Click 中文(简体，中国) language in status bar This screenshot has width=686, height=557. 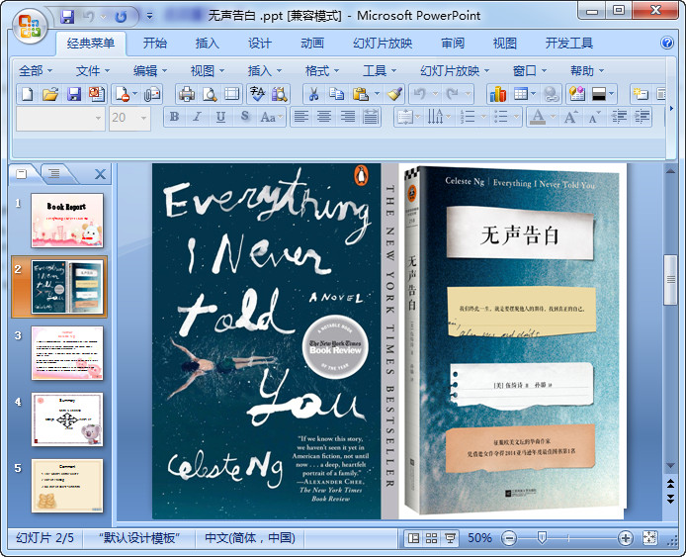[250, 538]
